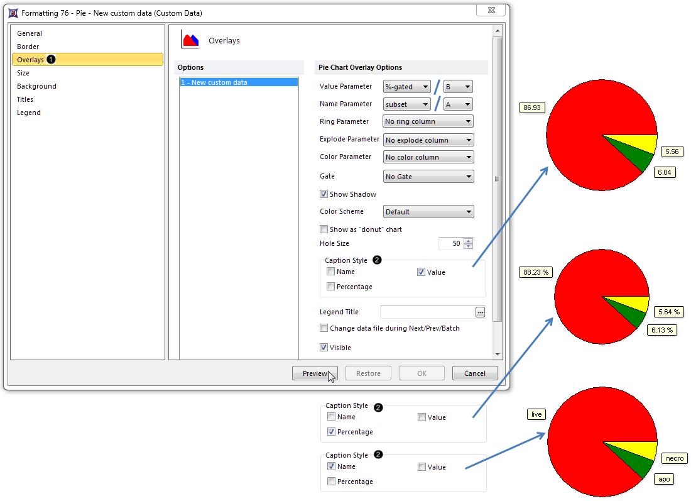Click Hole Size increment arrow
691x501 pixels.
pos(468,241)
